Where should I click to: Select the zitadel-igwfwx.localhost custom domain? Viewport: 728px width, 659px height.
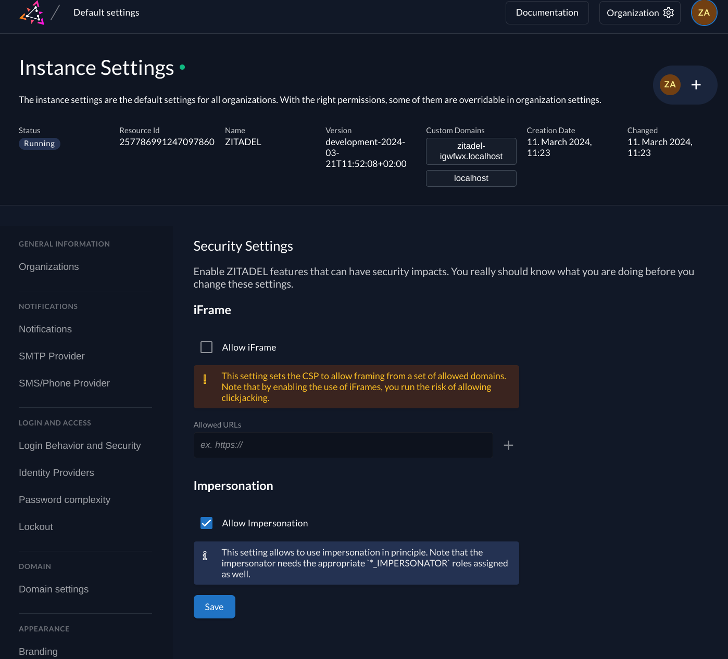(471, 151)
